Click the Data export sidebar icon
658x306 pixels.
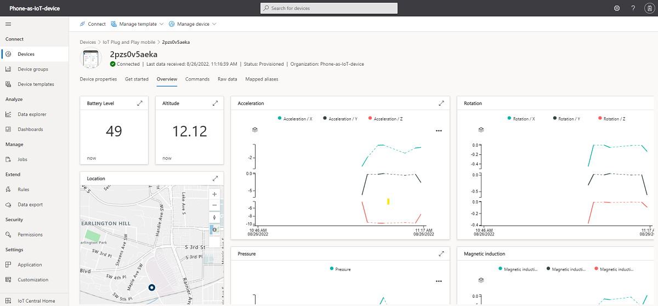[8, 205]
